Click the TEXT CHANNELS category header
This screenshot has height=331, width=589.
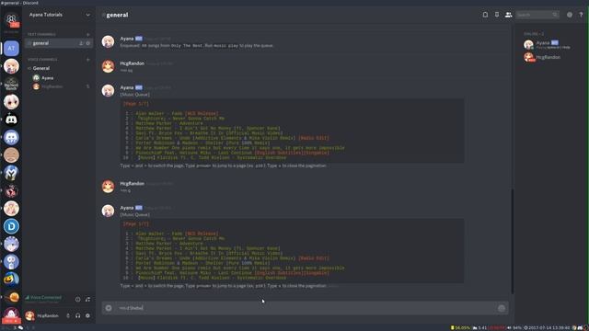42,34
